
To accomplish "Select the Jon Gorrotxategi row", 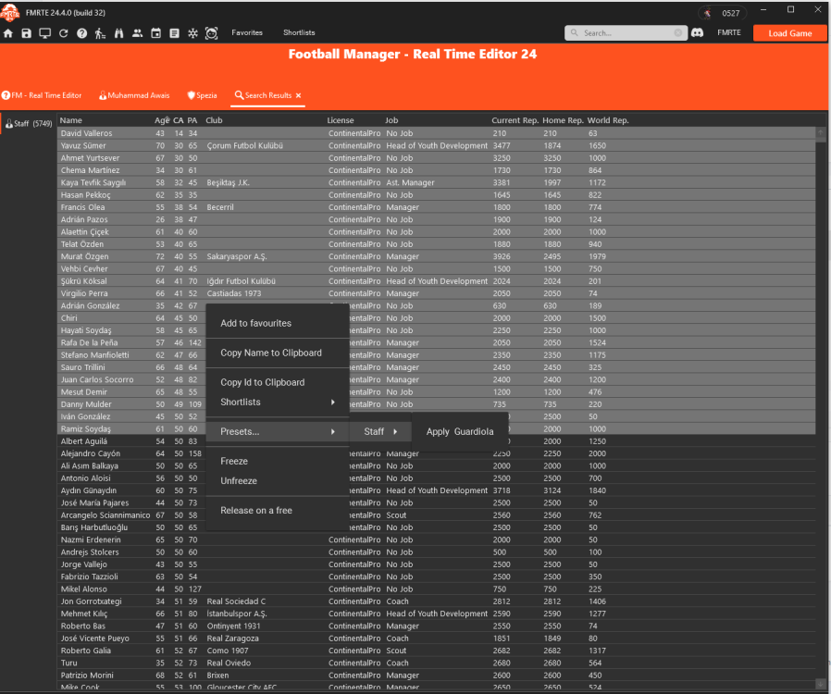I will point(436,601).
